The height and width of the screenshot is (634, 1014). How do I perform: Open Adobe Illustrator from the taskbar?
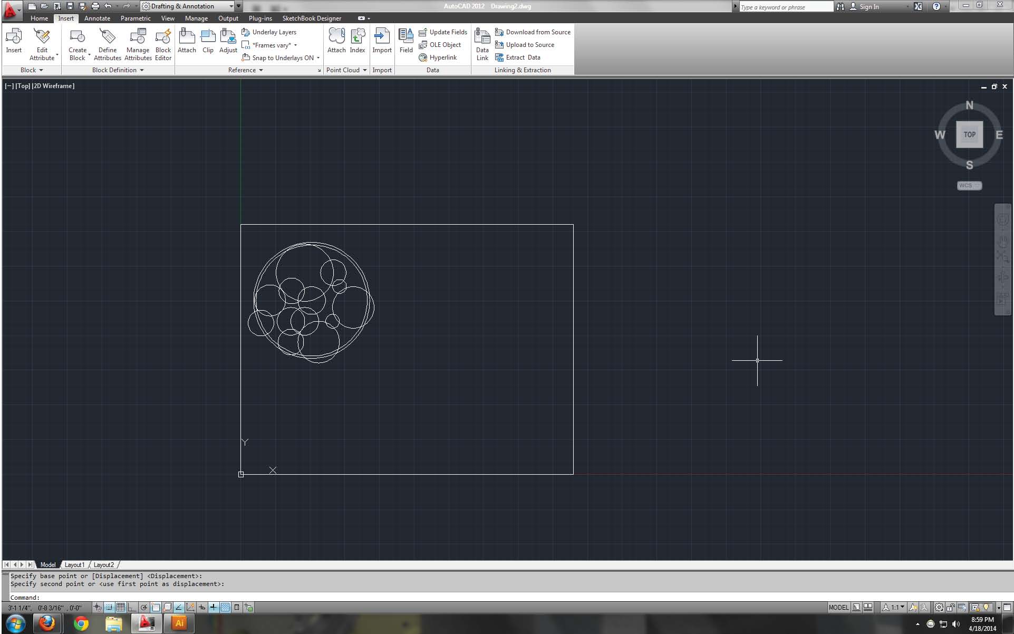[x=179, y=623]
